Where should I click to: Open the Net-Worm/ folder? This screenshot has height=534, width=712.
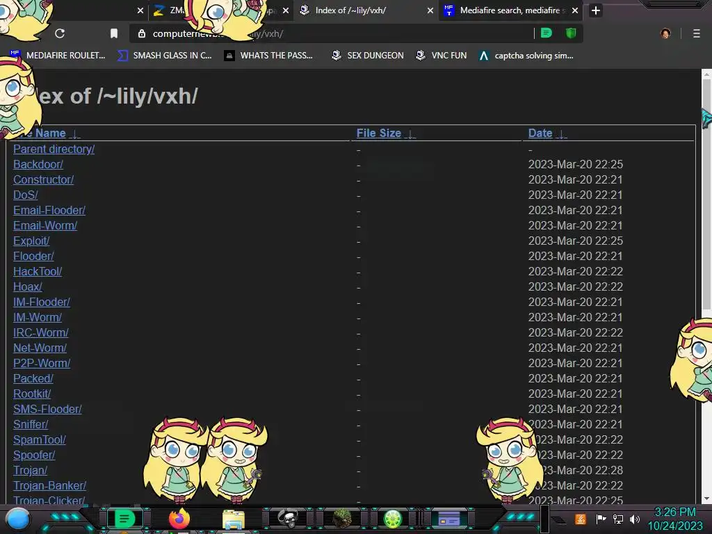pos(40,348)
